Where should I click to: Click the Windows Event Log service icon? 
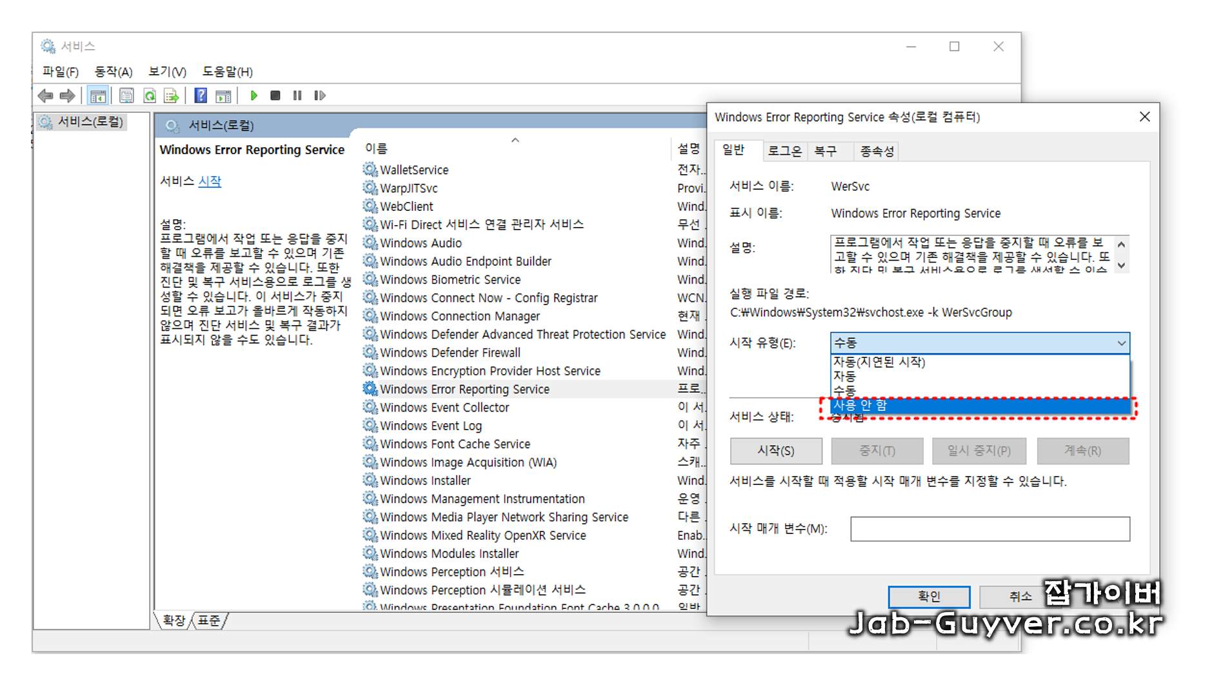click(370, 425)
